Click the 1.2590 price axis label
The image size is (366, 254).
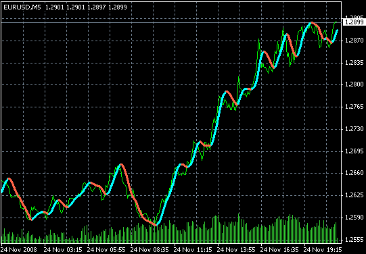pos(354,218)
